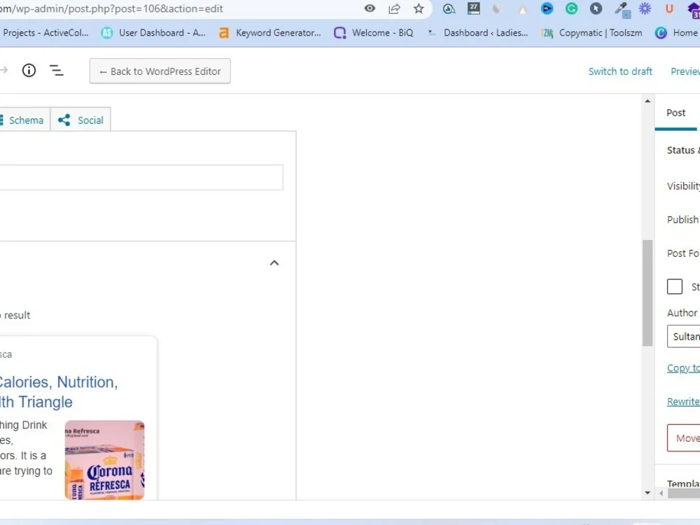Open the Copymatic | Toolszm bookmark
The image size is (700, 525).
pos(591,33)
